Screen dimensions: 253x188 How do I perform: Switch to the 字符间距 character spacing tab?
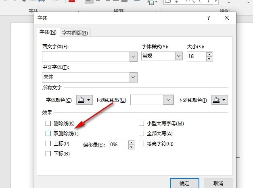pos(75,33)
